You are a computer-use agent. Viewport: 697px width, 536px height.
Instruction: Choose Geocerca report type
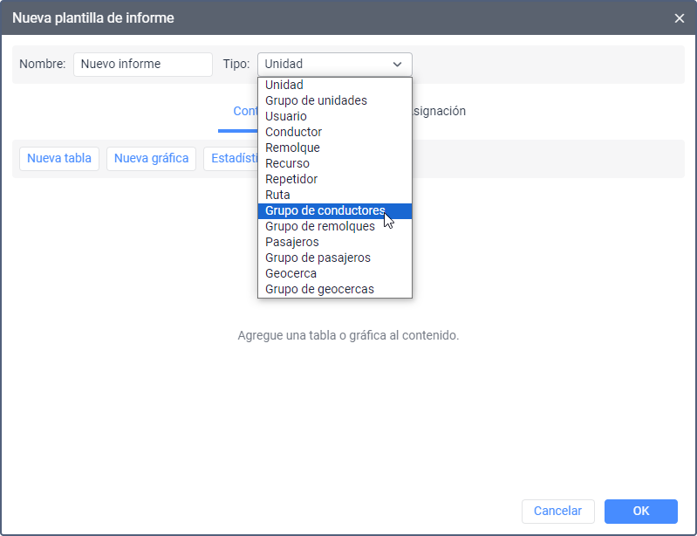tap(290, 273)
